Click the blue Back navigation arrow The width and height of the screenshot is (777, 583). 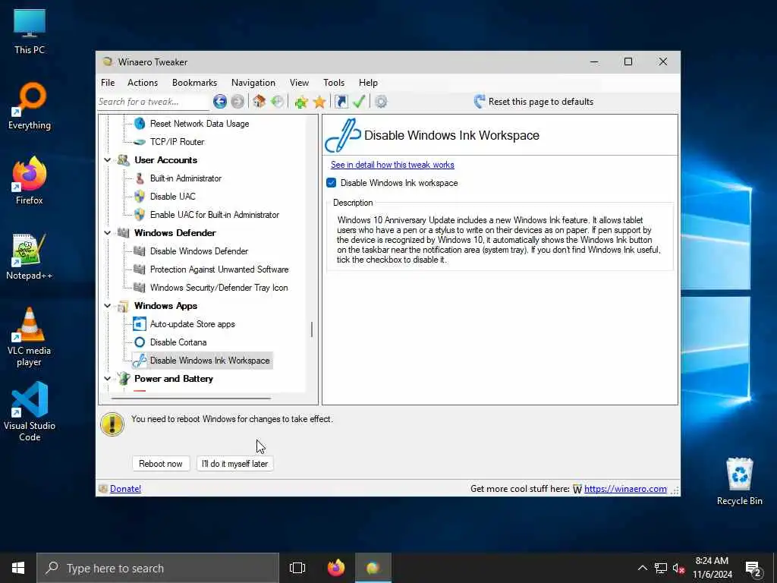[x=220, y=102]
